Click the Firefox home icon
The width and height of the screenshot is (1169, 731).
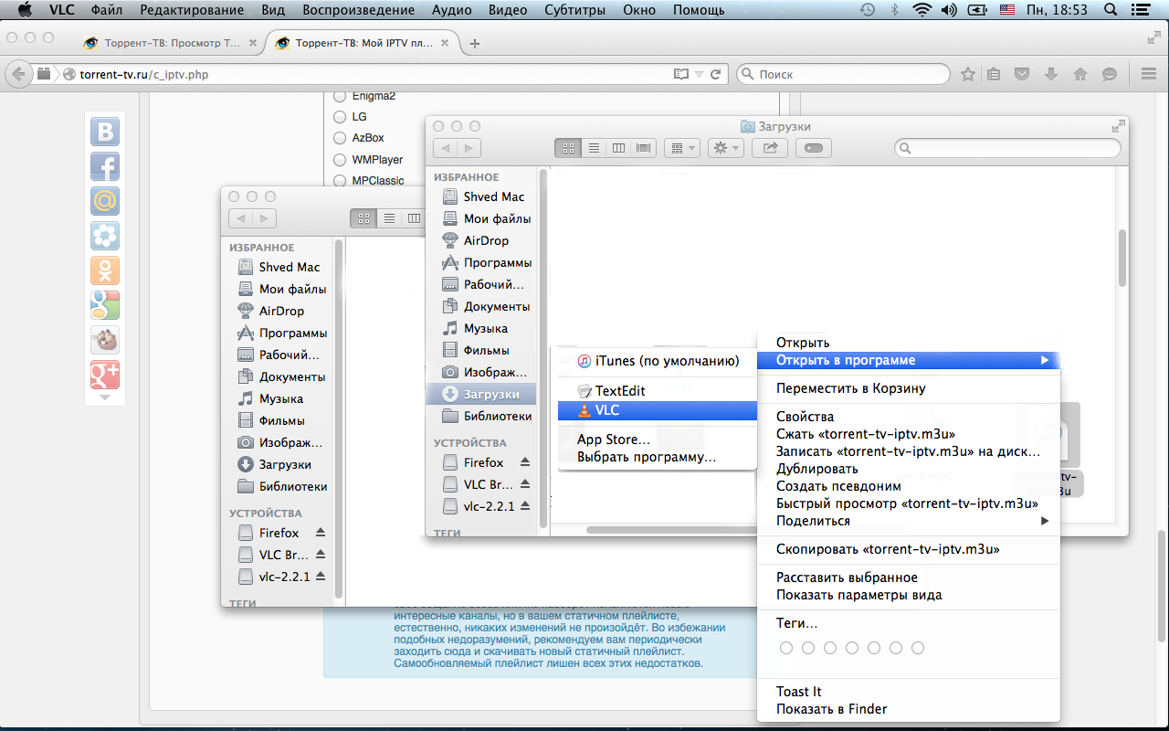(1080, 74)
